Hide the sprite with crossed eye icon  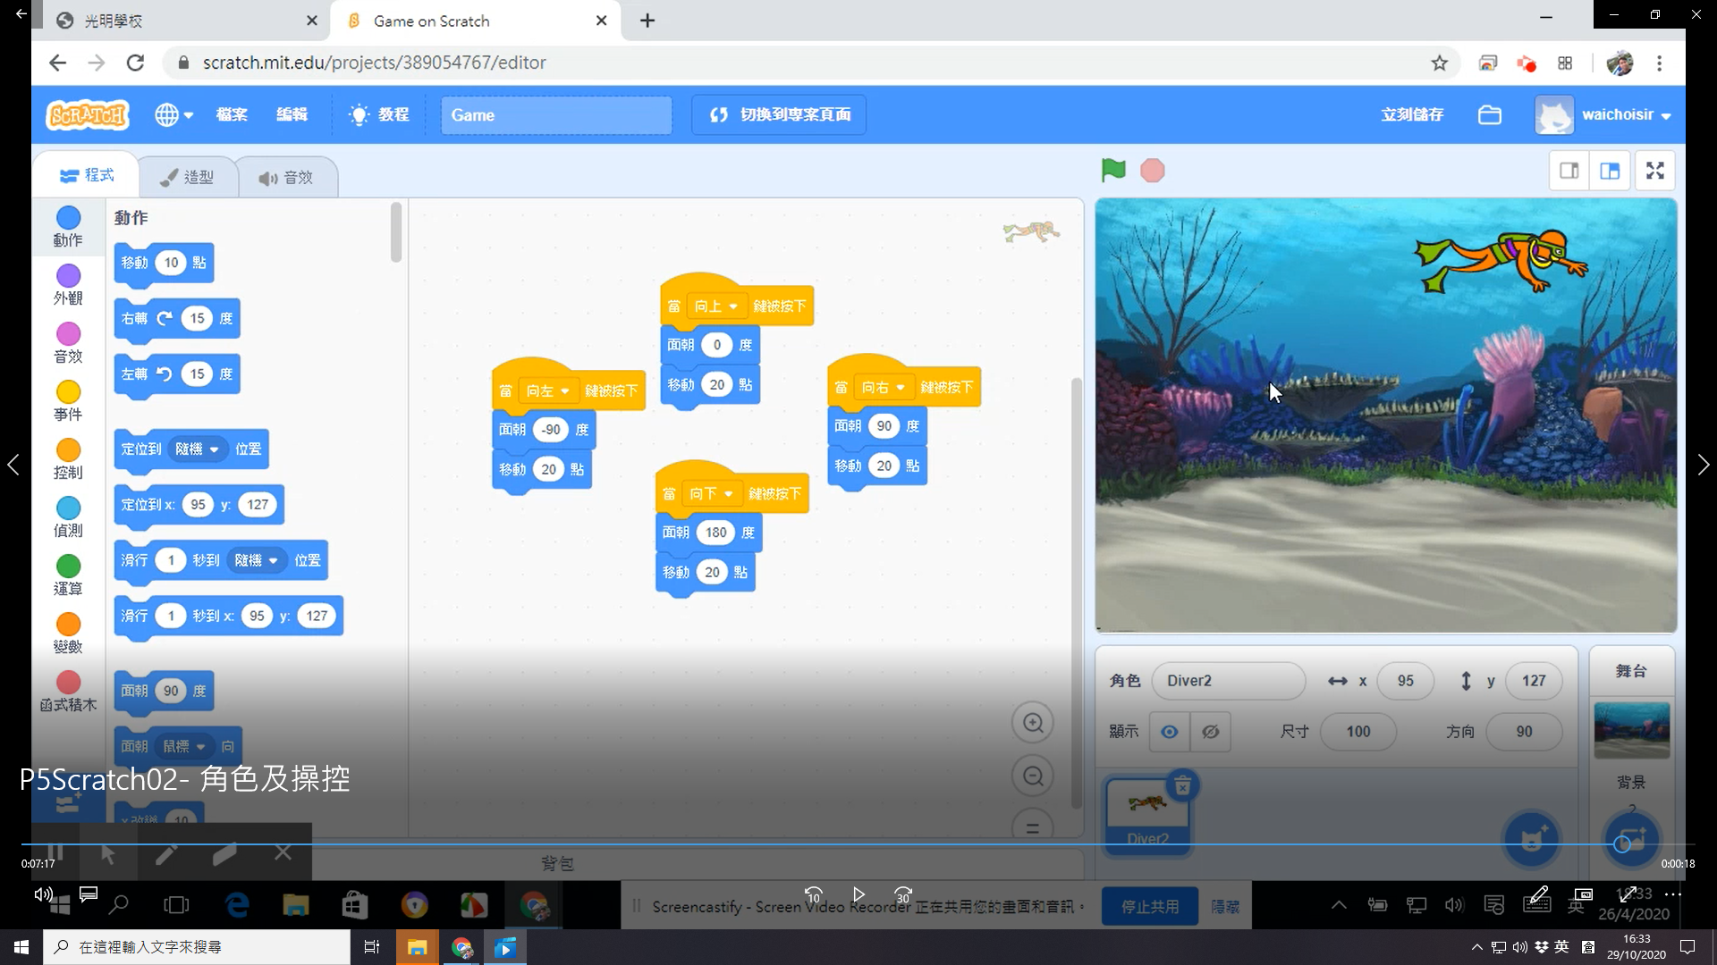[x=1210, y=732]
